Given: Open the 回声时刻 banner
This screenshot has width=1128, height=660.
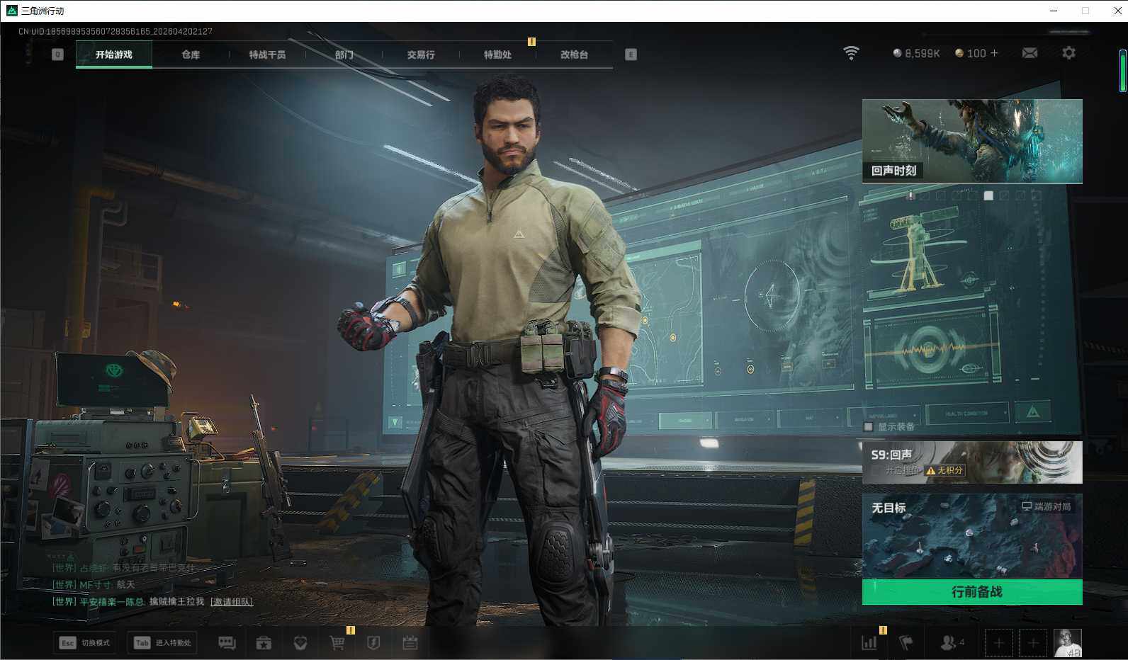Looking at the screenshot, I should [972, 141].
